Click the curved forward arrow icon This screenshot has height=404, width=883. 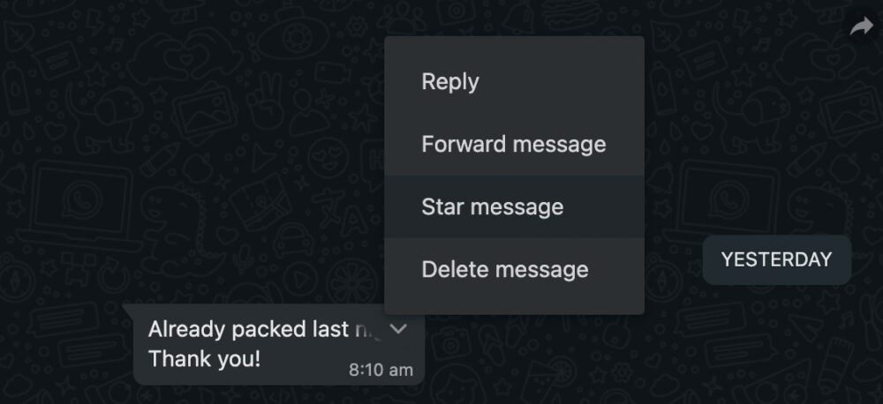pyautogui.click(x=861, y=26)
